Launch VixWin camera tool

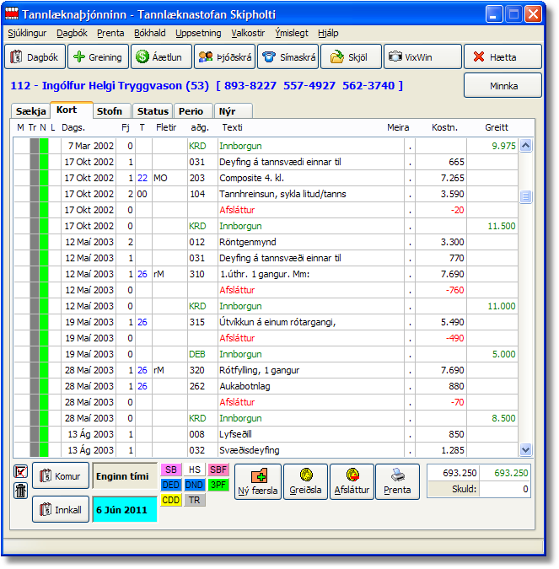point(422,56)
